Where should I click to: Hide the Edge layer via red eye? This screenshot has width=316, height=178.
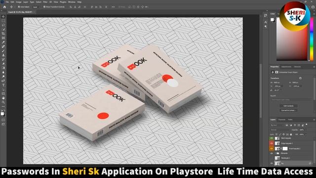(272, 143)
